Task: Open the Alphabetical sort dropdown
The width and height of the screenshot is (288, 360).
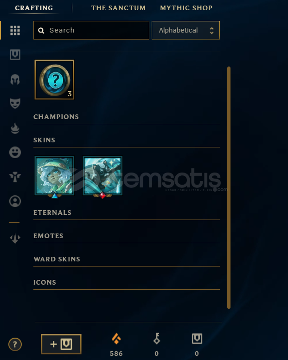Action: click(186, 30)
